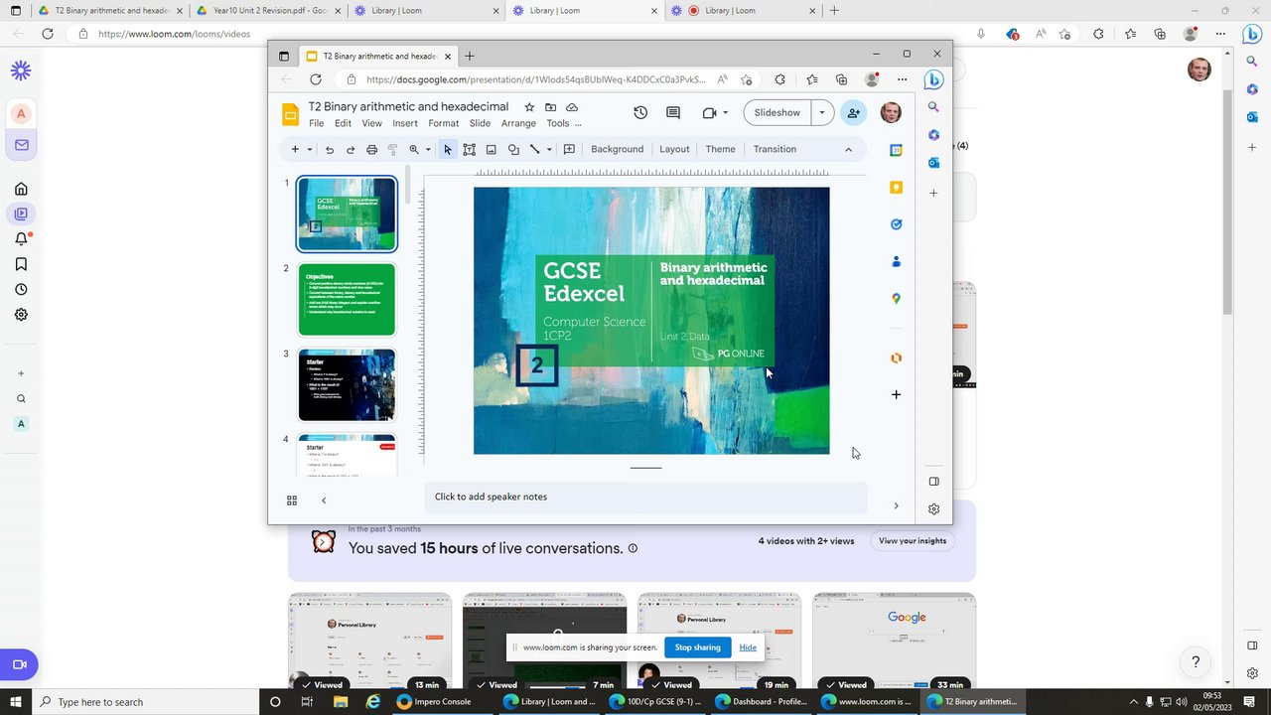Collapse the filmstrip with left chevron
This screenshot has width=1271, height=715.
323,500
